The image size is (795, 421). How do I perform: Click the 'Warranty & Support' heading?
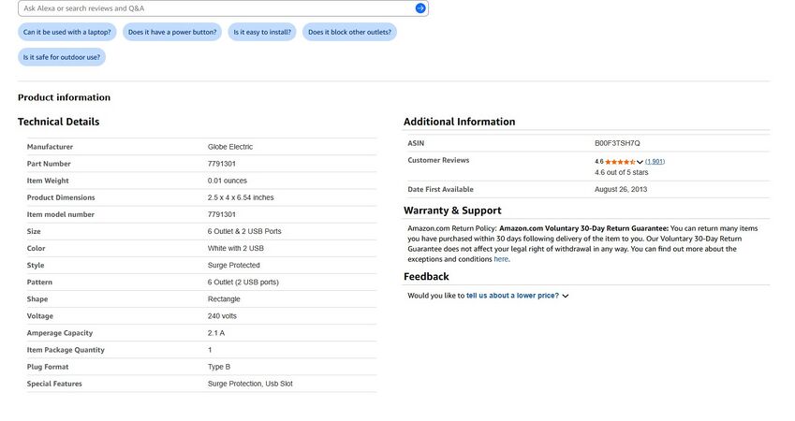coord(452,210)
